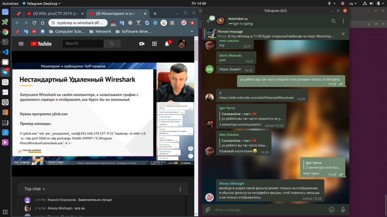This screenshot has height=217, width=387.
Task: Open the Telegram emoji picker
Action: coord(332,210)
